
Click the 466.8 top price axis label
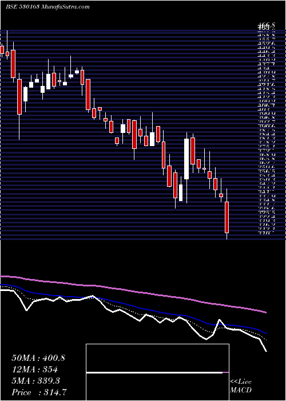[x=267, y=25]
